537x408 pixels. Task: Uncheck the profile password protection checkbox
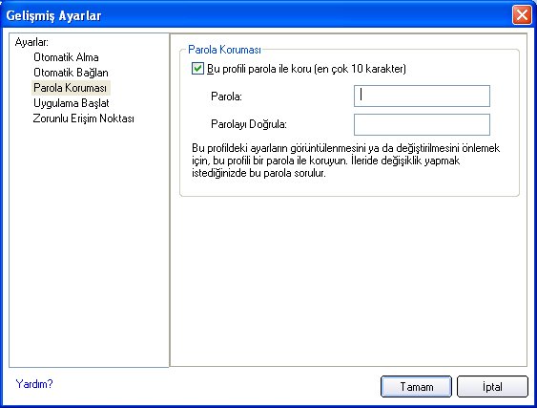coord(197,69)
